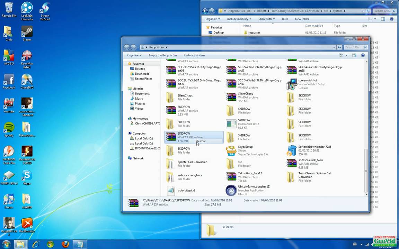The width and height of the screenshot is (399, 249).
Task: Click Ubisoft in system window breadcrumb
Action: (261, 11)
